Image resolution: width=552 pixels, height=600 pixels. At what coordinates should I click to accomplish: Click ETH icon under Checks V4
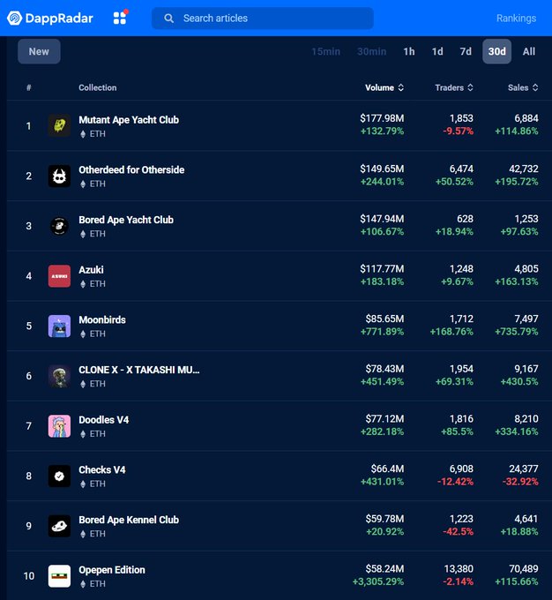pos(83,484)
